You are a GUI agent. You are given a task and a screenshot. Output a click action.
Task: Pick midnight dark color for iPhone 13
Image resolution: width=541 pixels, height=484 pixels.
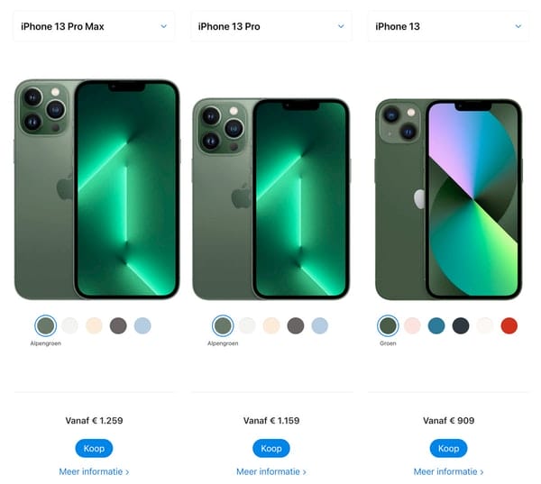(x=461, y=325)
